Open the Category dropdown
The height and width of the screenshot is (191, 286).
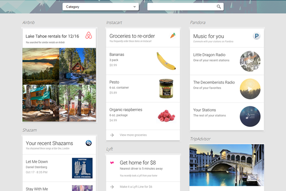(x=101, y=7)
